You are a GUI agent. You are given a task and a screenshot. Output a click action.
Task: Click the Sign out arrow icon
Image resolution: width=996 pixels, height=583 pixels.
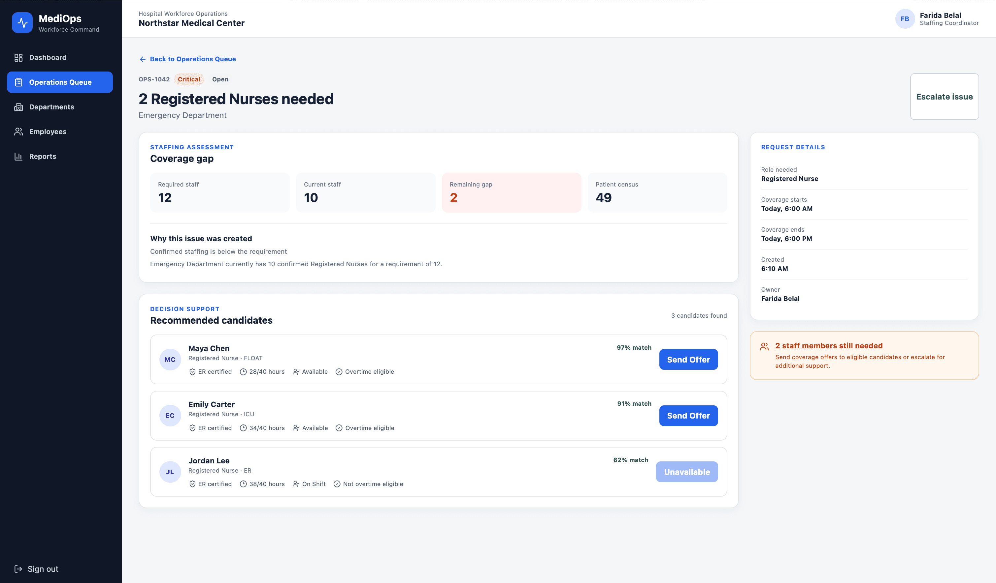pos(18,569)
